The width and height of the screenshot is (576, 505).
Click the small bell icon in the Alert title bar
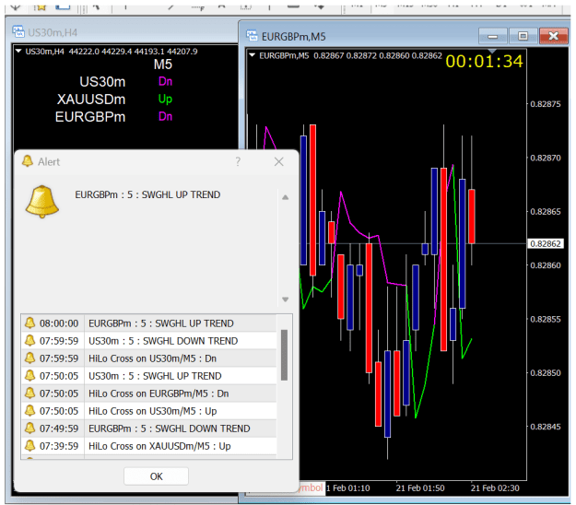(x=28, y=161)
